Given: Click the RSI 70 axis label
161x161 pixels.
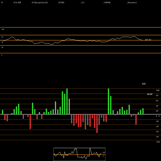Looking at the screenshot, I should tap(2, 37).
